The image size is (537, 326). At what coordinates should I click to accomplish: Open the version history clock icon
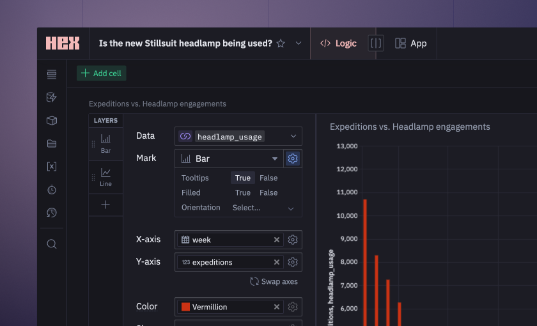click(x=52, y=213)
